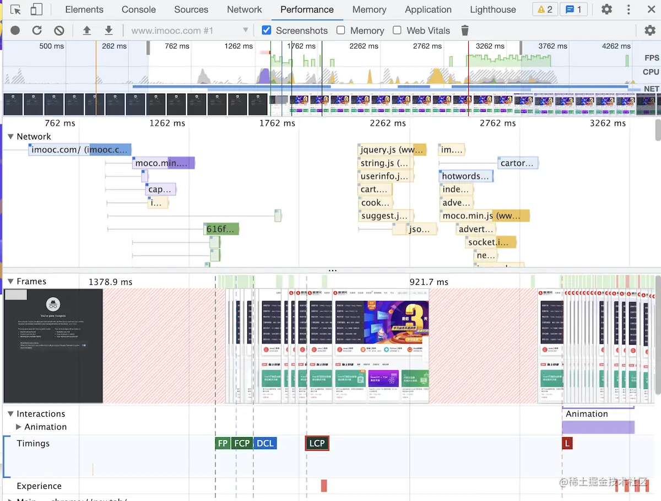Open the Network tab

click(x=245, y=9)
